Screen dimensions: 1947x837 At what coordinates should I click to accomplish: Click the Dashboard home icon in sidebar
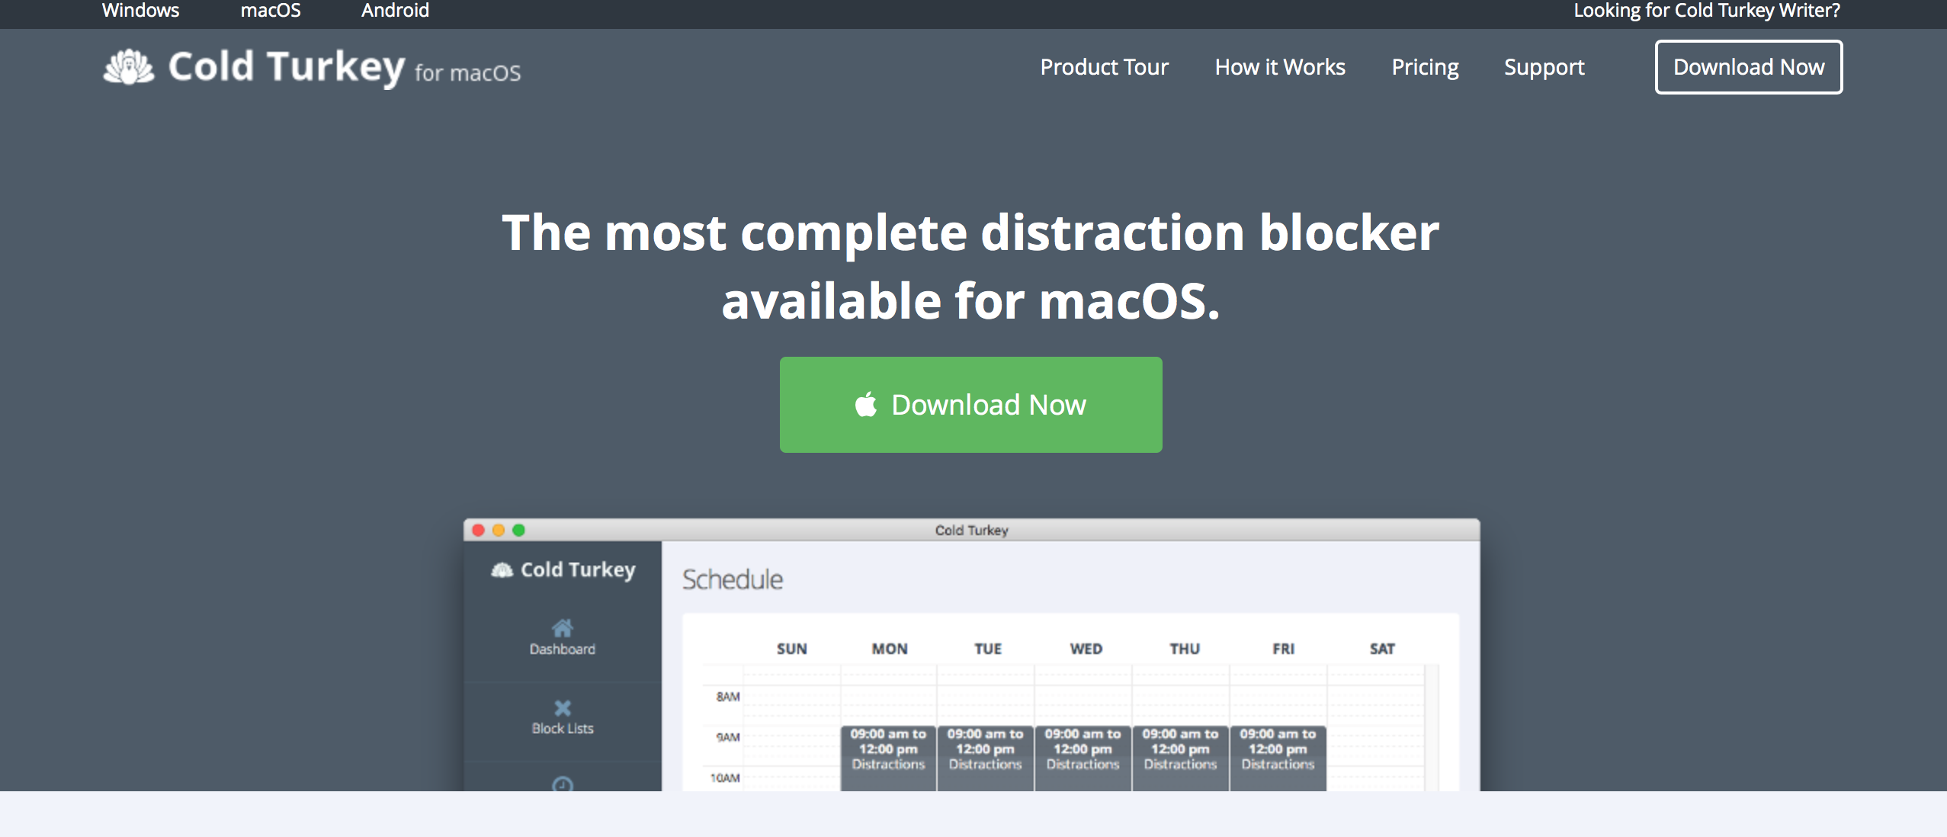coord(563,628)
